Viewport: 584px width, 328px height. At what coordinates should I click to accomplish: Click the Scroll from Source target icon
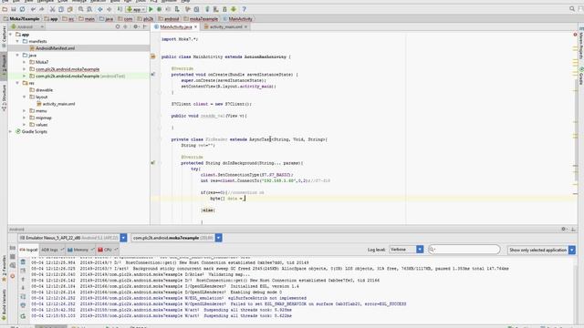[x=118, y=26]
